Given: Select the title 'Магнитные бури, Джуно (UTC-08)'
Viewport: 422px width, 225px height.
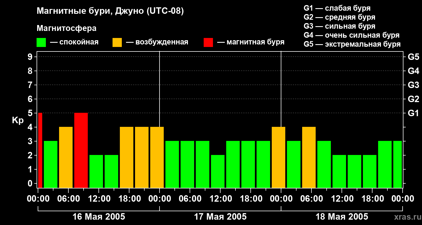Looking at the screenshot, I should click(x=110, y=11).
